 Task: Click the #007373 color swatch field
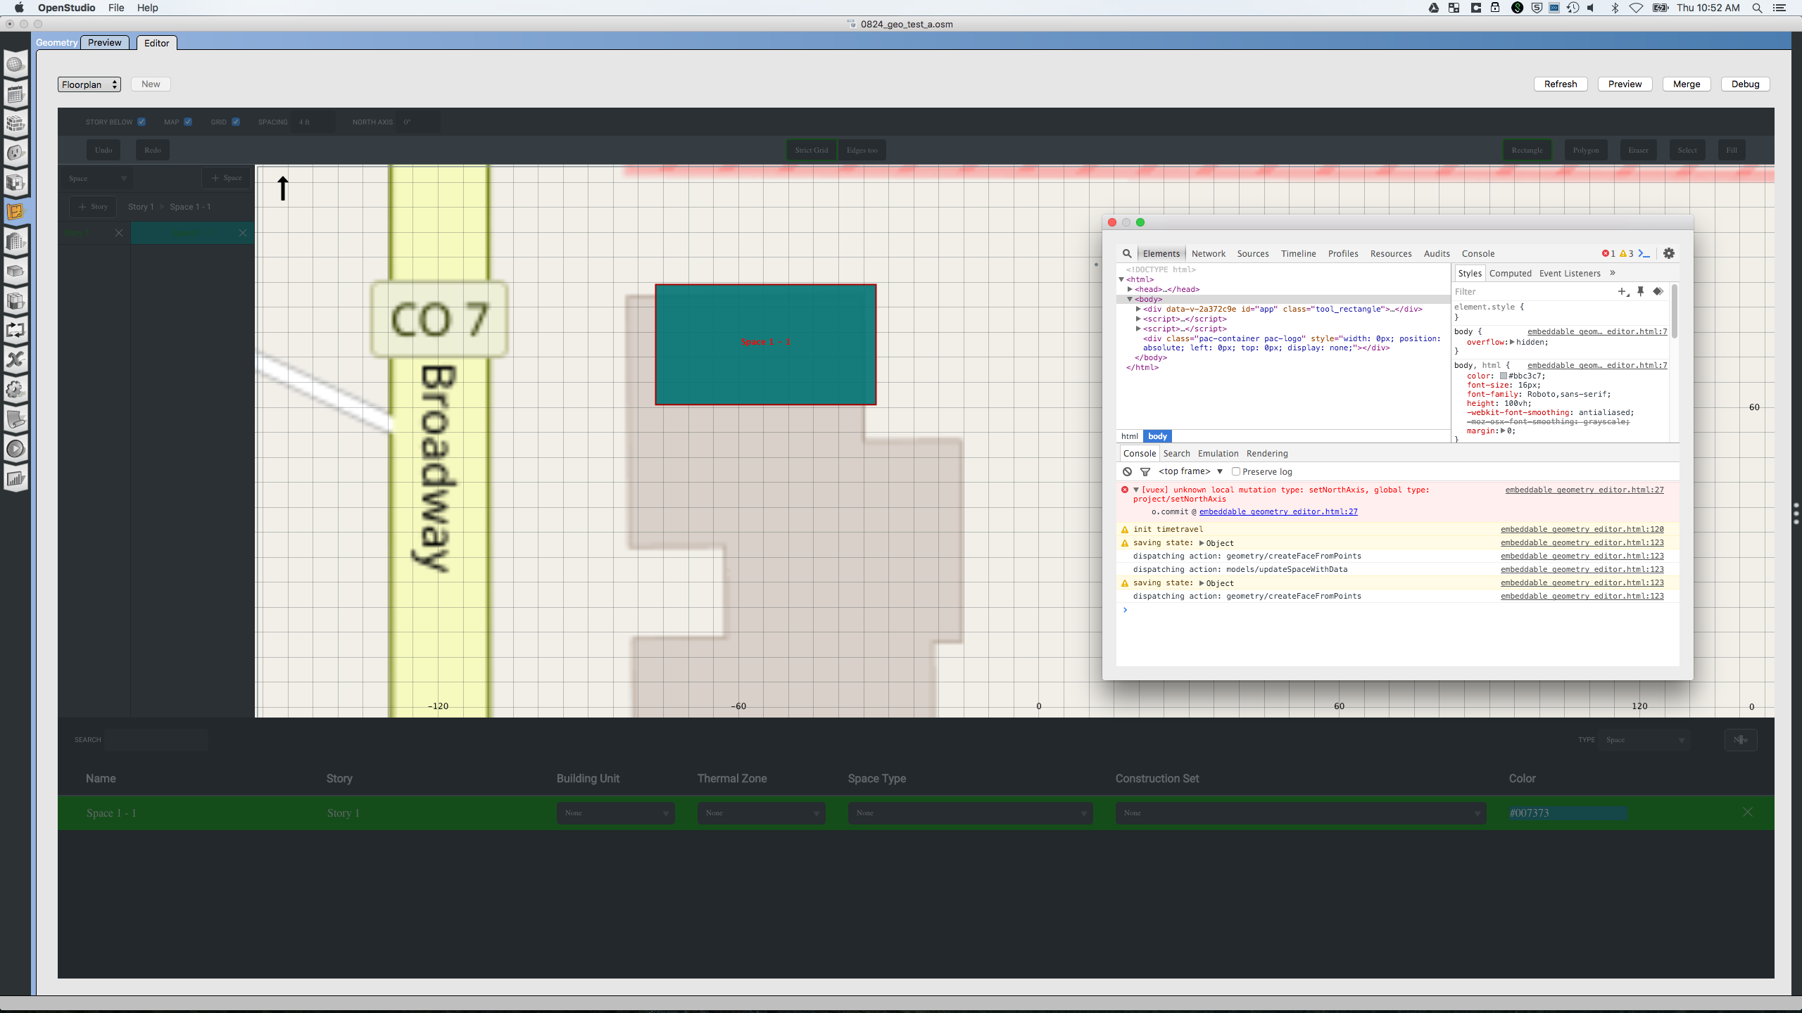[1567, 813]
